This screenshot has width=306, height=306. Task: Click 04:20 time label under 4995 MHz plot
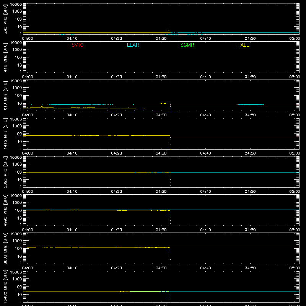point(117,230)
